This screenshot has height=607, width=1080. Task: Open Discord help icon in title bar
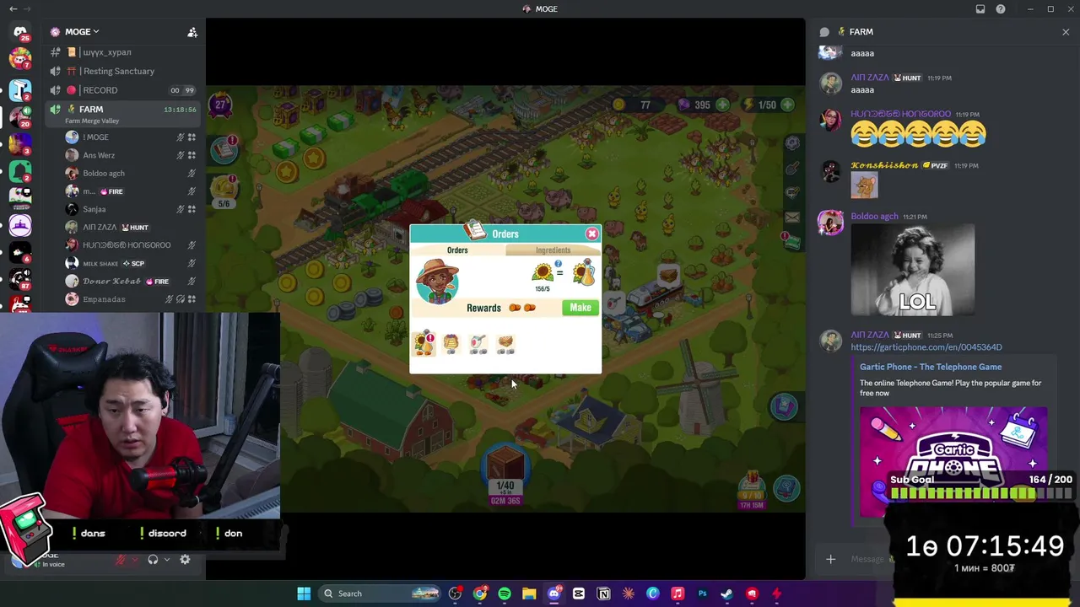(1001, 9)
